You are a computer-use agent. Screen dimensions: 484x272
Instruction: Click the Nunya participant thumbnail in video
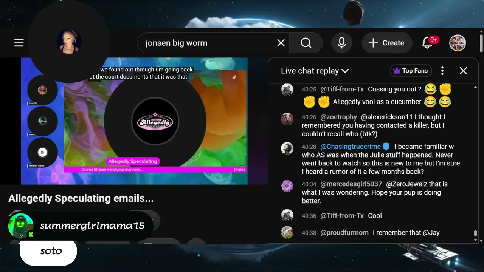(42, 121)
